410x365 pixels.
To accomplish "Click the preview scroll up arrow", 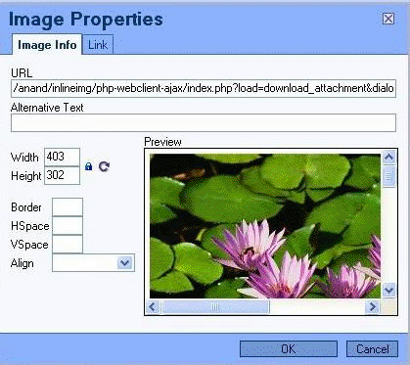I will (x=388, y=158).
